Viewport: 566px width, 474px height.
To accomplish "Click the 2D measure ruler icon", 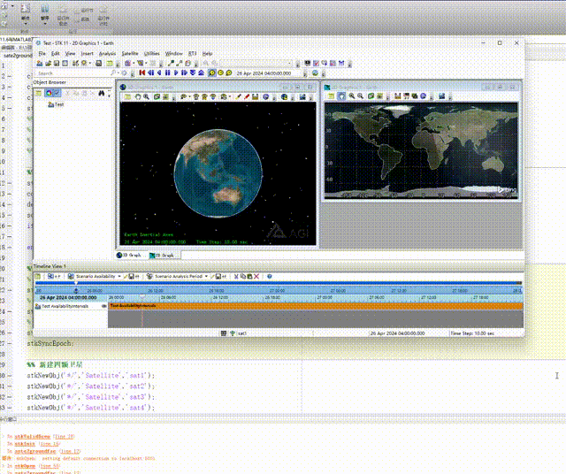I will click(x=398, y=96).
